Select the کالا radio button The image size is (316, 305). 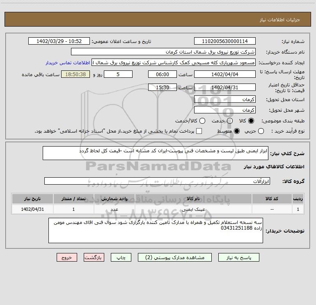pos(252,121)
